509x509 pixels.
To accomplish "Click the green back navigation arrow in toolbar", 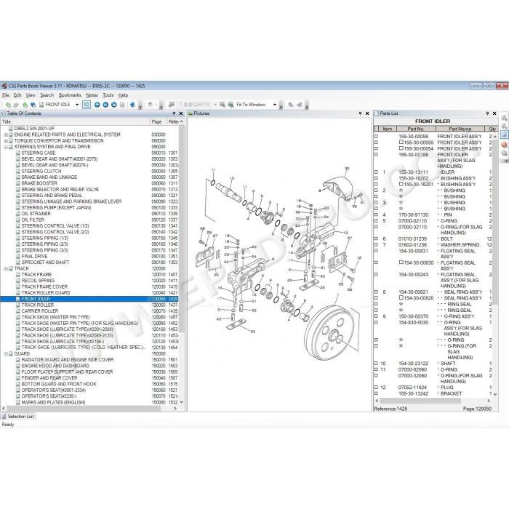I will tap(8, 105).
